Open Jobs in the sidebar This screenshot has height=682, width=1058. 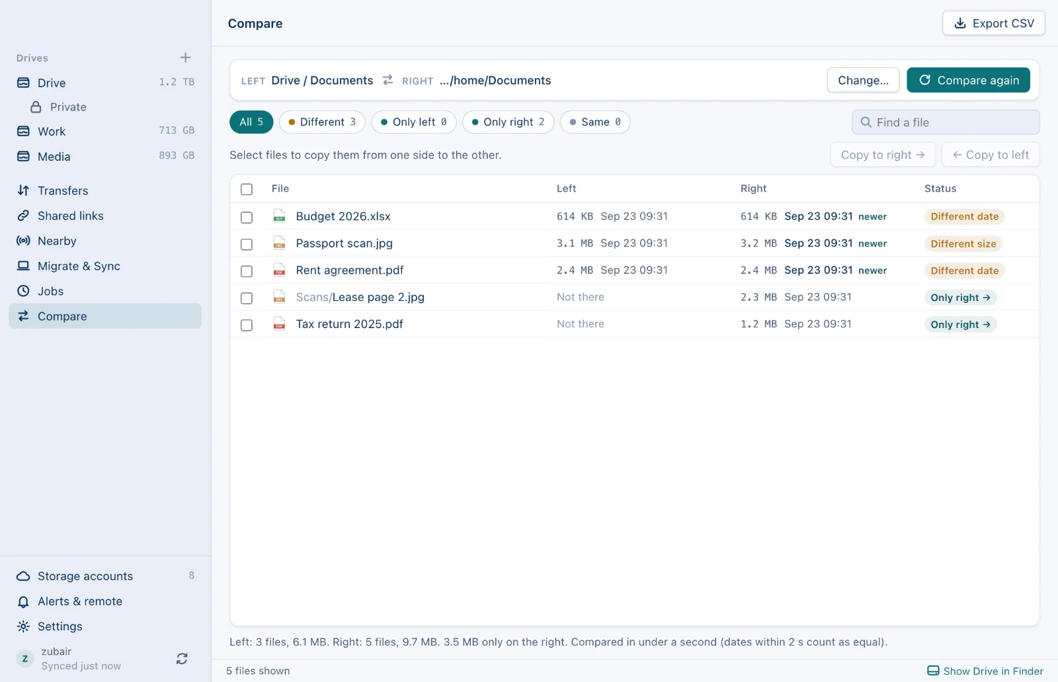click(105, 291)
